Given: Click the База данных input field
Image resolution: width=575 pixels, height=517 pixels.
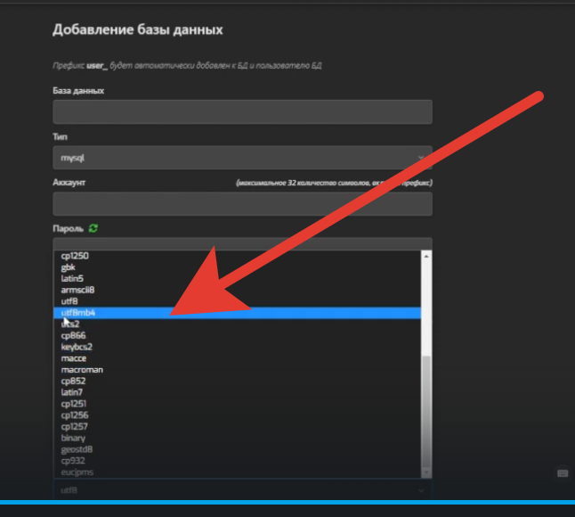Looking at the screenshot, I should tap(242, 111).
